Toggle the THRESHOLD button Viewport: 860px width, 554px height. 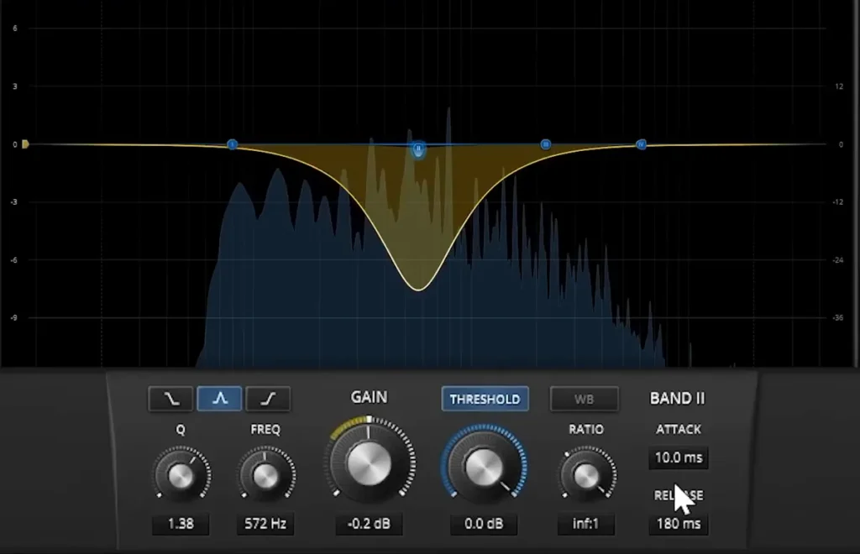tap(485, 399)
